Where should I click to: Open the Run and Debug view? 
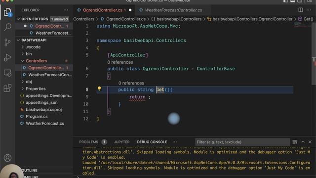(x=8, y=58)
